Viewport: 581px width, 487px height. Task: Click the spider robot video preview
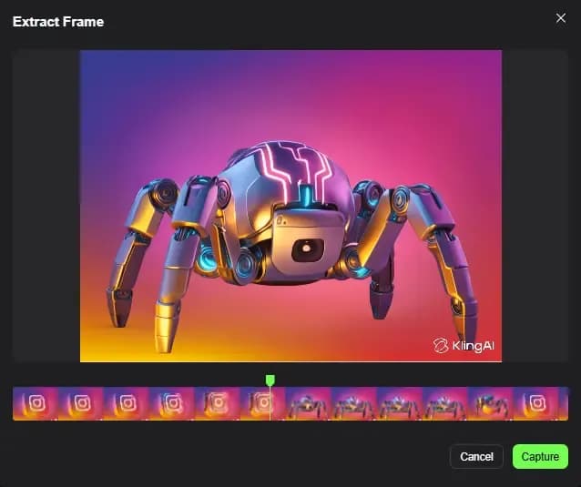(x=290, y=206)
